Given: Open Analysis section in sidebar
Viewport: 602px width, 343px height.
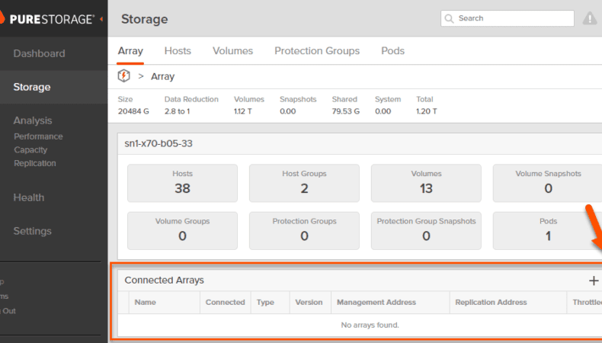Looking at the screenshot, I should pos(33,120).
